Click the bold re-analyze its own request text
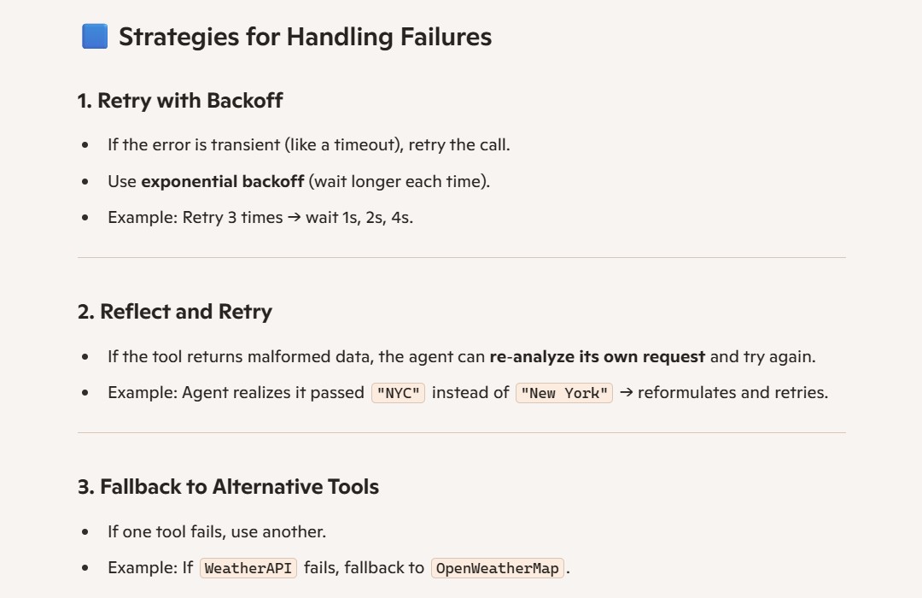The height and width of the screenshot is (598, 922). (598, 357)
